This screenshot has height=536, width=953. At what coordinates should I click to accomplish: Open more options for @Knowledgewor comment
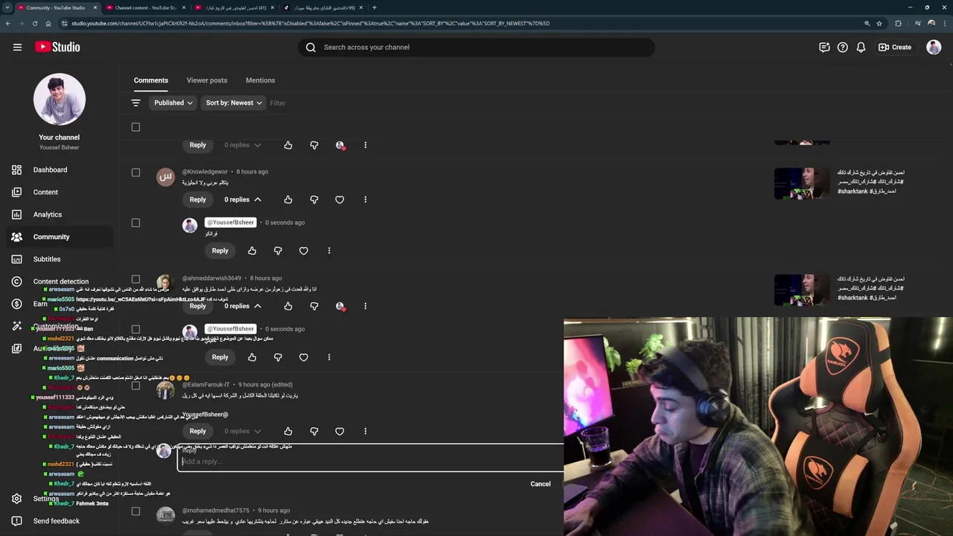[366, 200]
